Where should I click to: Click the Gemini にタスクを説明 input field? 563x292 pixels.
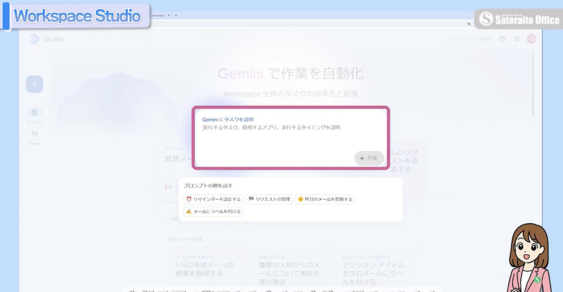291,138
